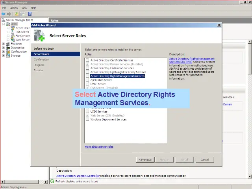This screenshot has height=189, width=252.
Task: Open the View menu
Action: coord(24,8)
